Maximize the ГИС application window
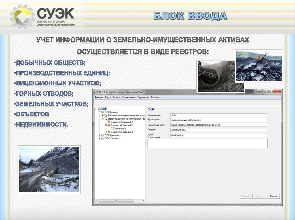295x220 pixels. click(x=271, y=91)
